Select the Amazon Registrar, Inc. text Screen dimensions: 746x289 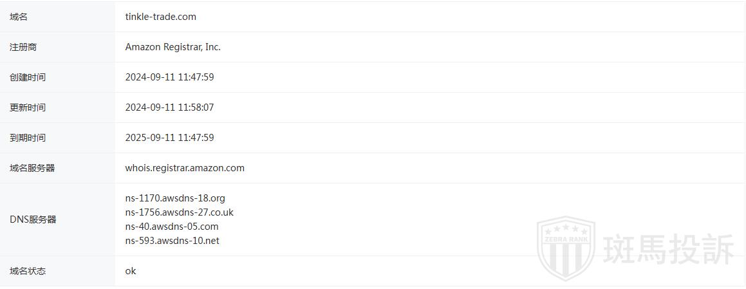(173, 47)
